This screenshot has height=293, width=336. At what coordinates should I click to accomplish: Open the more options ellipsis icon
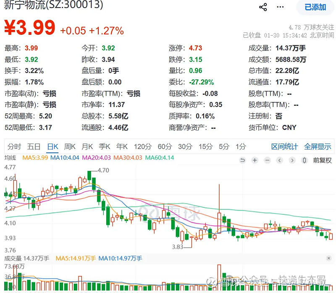pyautogui.click(x=280, y=7)
